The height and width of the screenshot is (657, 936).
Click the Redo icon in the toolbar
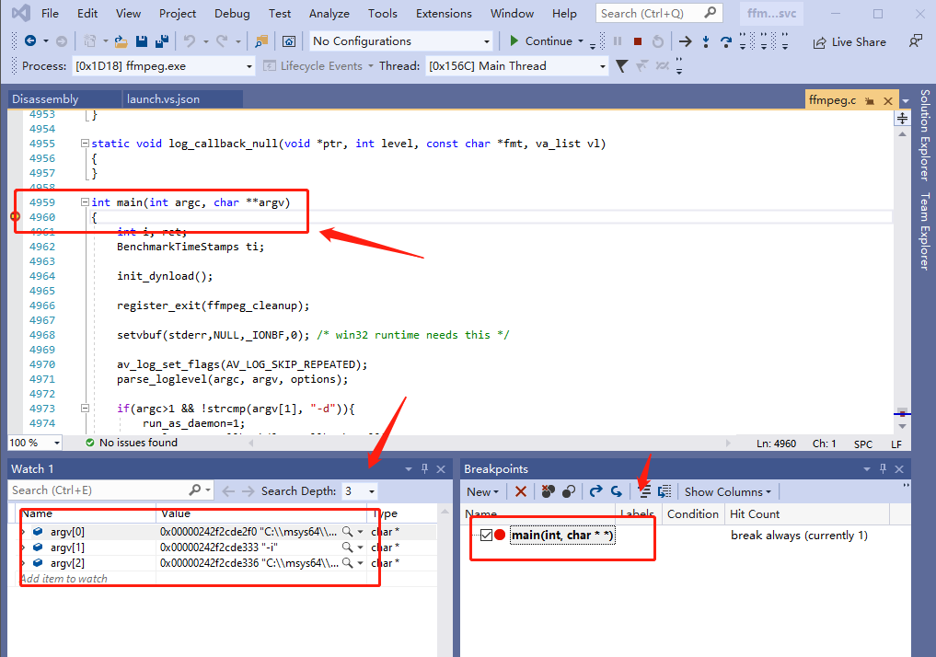(x=222, y=41)
